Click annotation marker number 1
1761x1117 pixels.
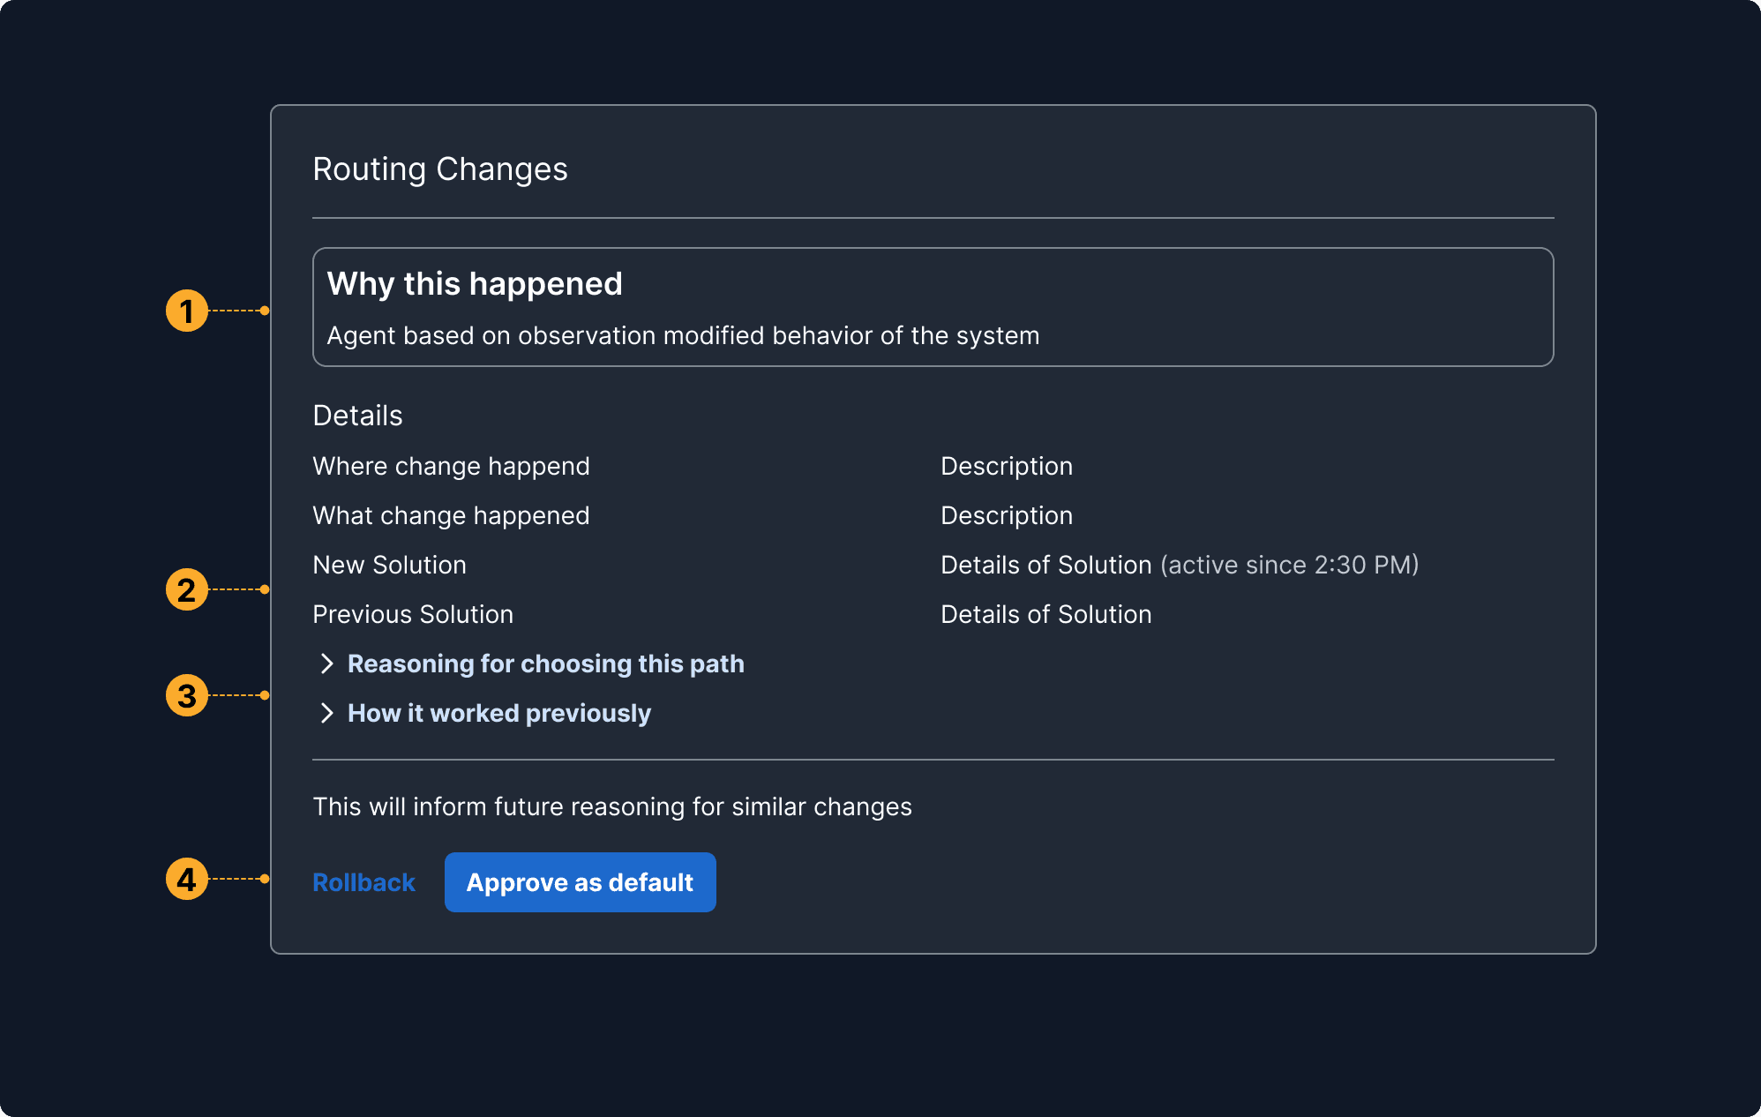[x=187, y=311]
